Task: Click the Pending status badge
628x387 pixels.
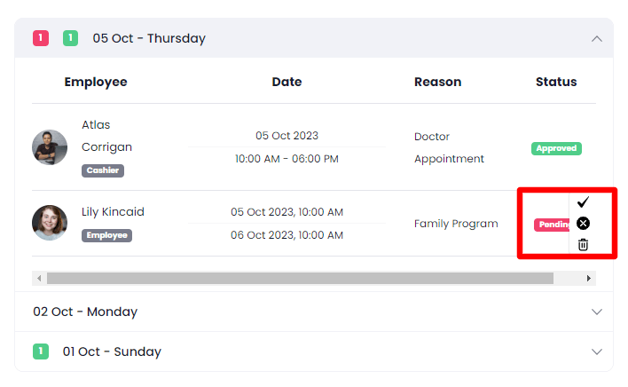Action: (x=552, y=225)
